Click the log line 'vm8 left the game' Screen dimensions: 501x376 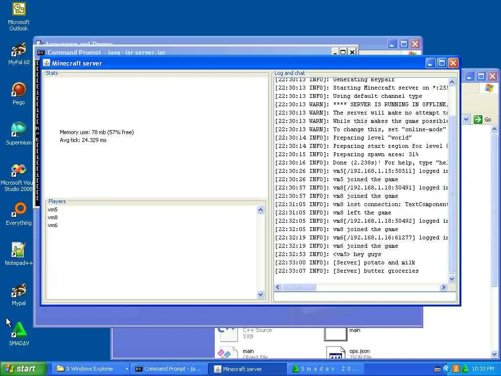coord(362,212)
